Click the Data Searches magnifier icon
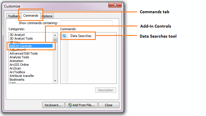The image size is (206, 116). click(64, 36)
